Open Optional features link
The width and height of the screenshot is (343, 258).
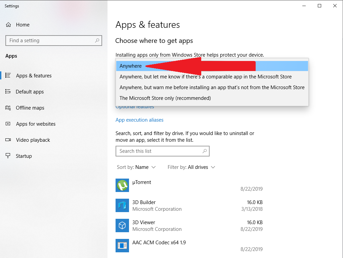135,108
